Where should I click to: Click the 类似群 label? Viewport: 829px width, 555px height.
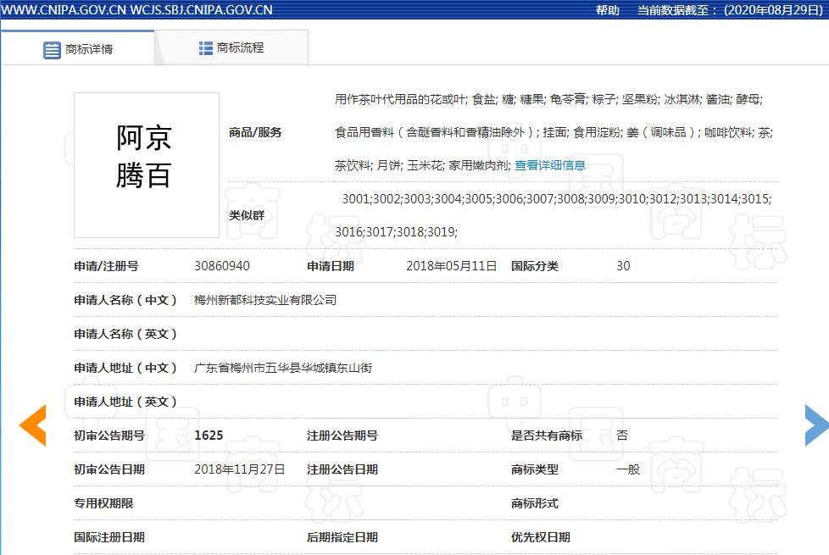click(247, 216)
